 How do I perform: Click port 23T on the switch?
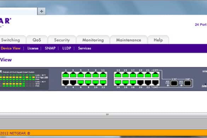click(x=155, y=75)
